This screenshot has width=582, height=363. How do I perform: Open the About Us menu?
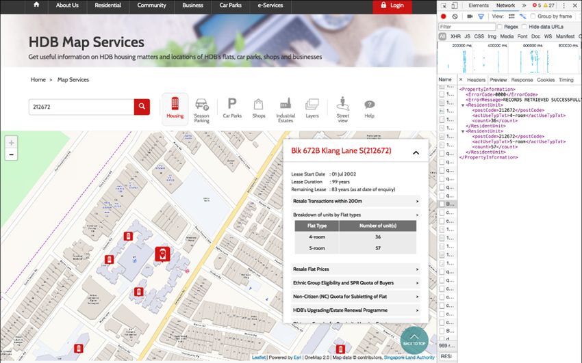[67, 5]
